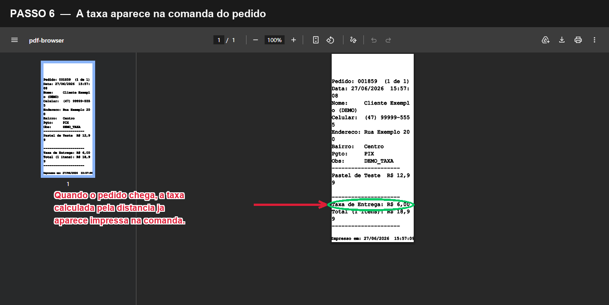Image resolution: width=609 pixels, height=305 pixels.
Task: Click the 'Celular: (47) 99999-555' line
Action: [371, 118]
